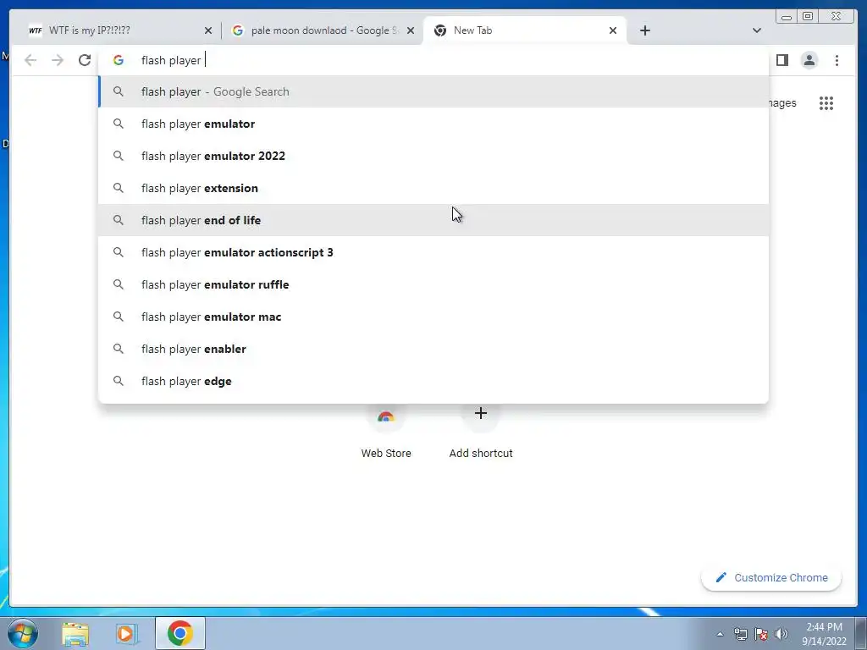Open the volume speaker tray icon
This screenshot has height=650, width=867.
tap(781, 634)
